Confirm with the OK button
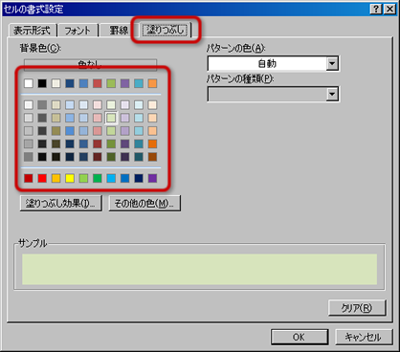 tap(300, 337)
